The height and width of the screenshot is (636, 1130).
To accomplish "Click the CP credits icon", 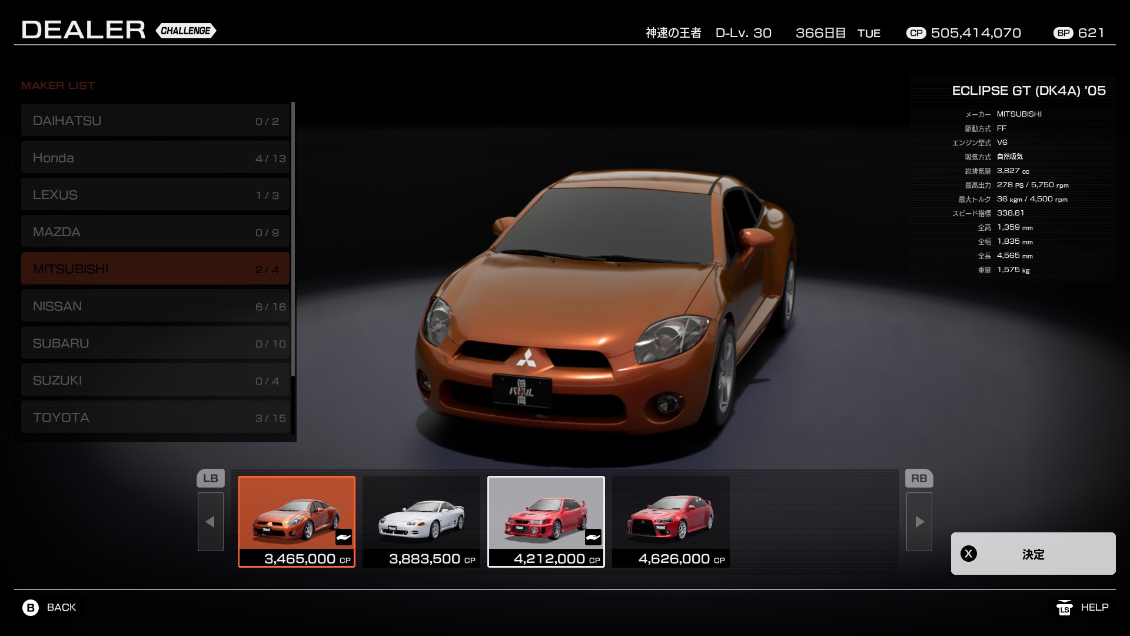I will click(916, 33).
